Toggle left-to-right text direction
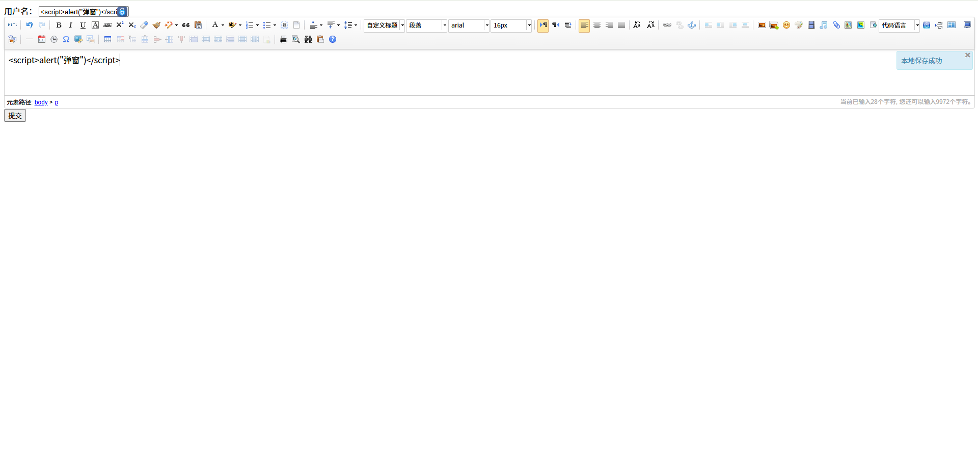The width and height of the screenshot is (978, 460). [x=544, y=25]
